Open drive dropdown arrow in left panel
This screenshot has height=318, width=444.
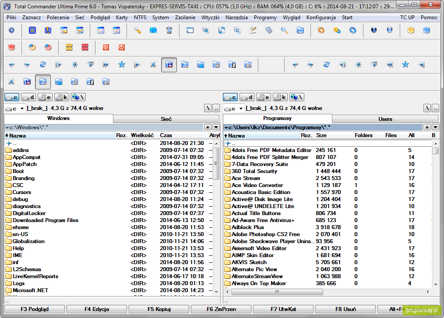(x=22, y=109)
